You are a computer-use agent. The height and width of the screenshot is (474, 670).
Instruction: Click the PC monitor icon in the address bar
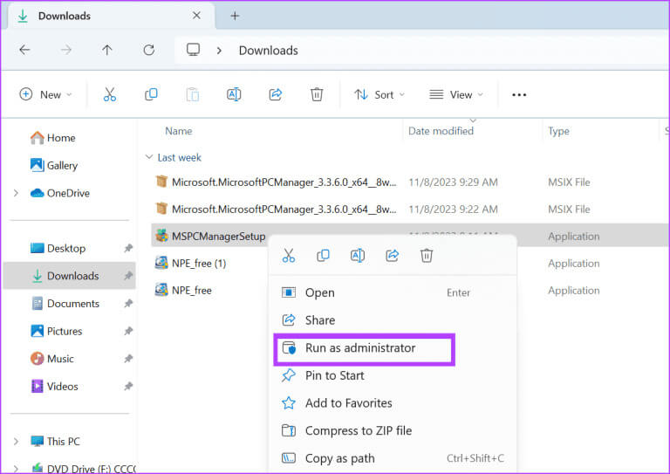click(193, 50)
